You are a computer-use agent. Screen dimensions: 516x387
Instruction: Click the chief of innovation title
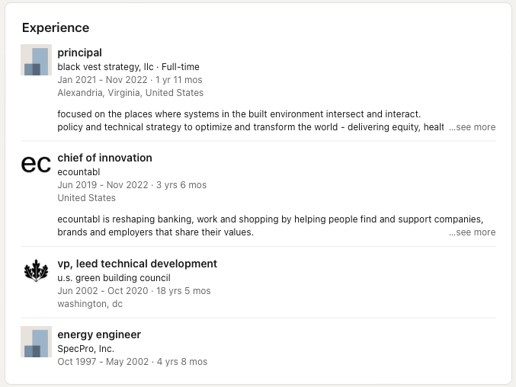click(x=104, y=158)
